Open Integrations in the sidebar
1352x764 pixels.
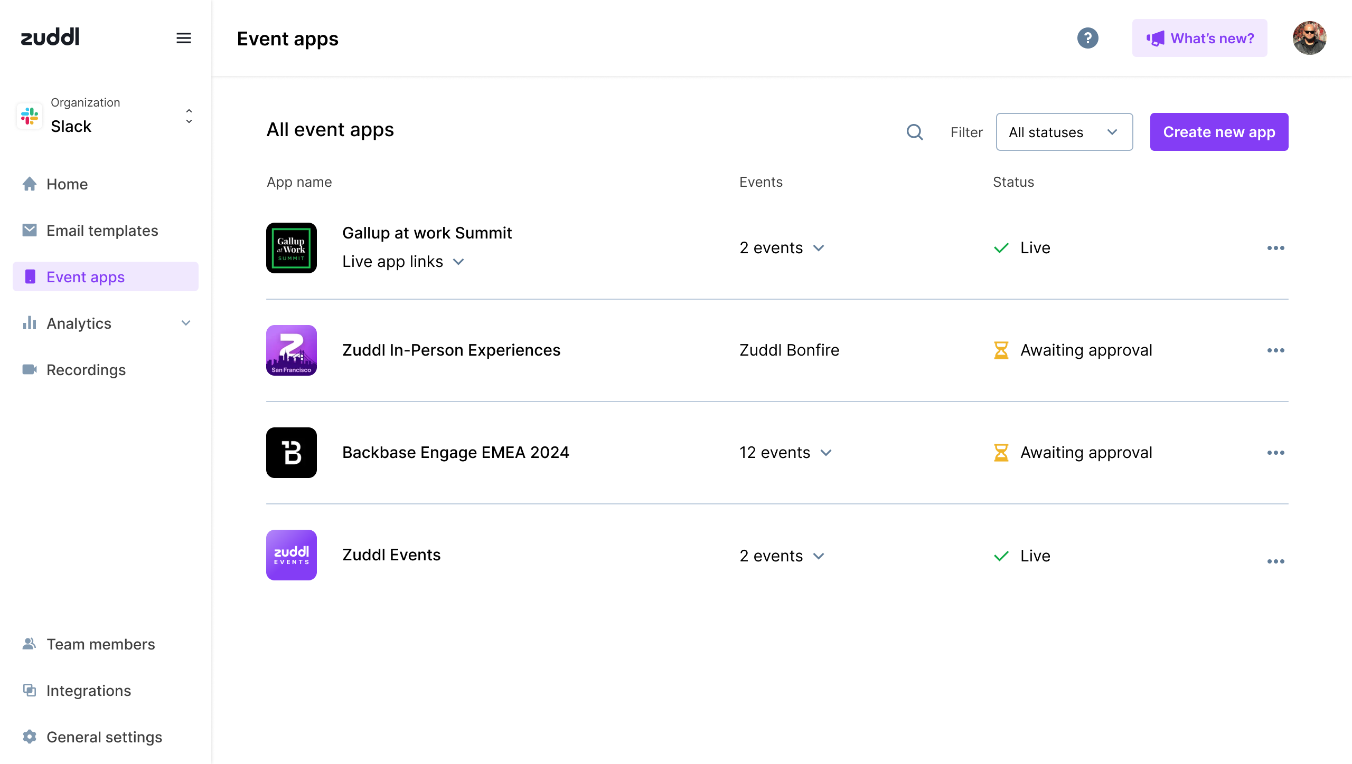[106, 690]
